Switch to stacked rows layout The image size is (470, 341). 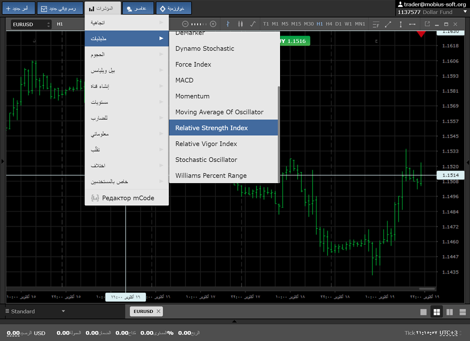coord(462,312)
